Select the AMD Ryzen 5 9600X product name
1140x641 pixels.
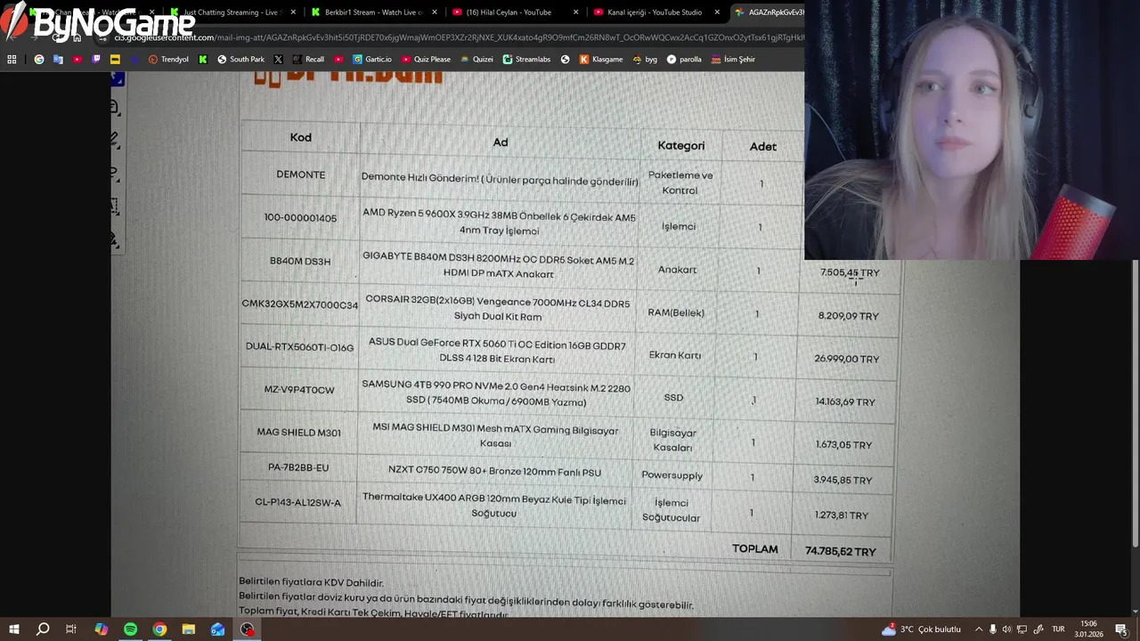point(499,223)
